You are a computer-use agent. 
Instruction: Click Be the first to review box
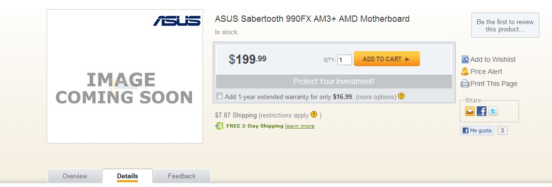505,26
